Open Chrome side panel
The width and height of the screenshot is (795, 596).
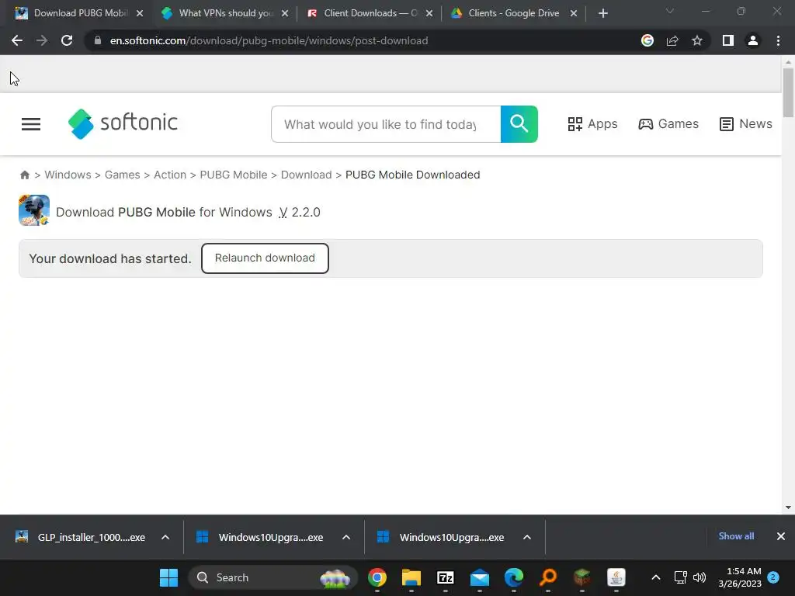coord(728,40)
